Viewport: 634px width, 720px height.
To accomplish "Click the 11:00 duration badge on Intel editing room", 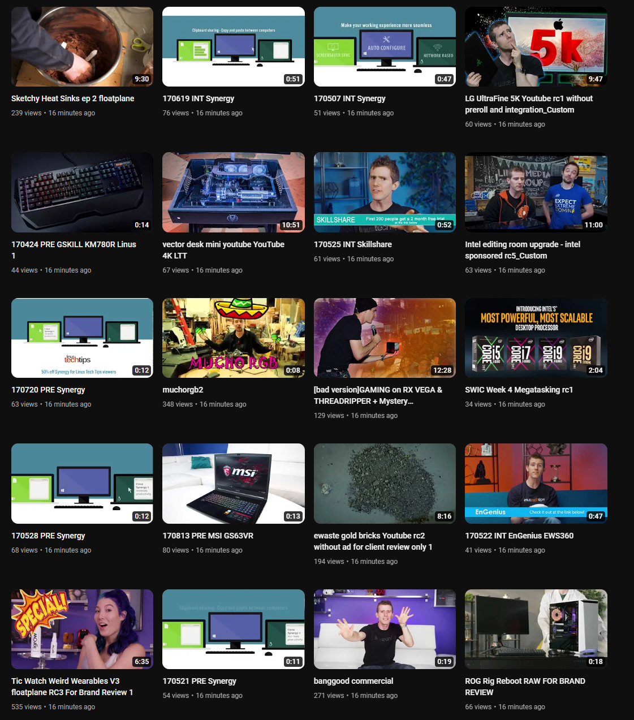I will (594, 225).
